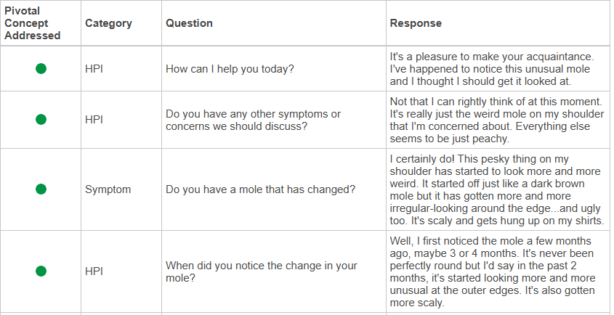The width and height of the screenshot is (614, 315).
Task: Click 'When did you notice the change in your mole?'
Action: click(x=261, y=271)
